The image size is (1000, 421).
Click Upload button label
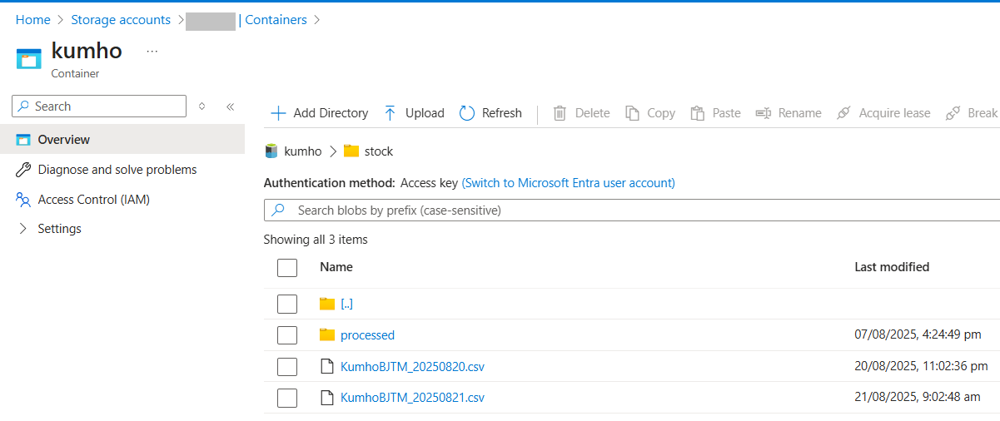(x=425, y=113)
